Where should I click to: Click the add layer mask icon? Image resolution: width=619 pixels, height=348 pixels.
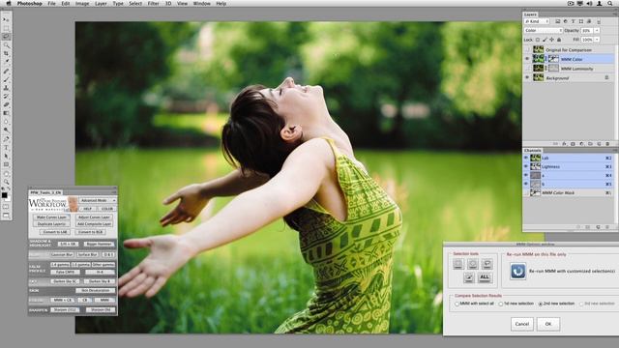tap(573, 144)
